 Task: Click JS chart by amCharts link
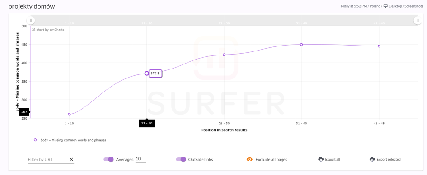click(48, 30)
